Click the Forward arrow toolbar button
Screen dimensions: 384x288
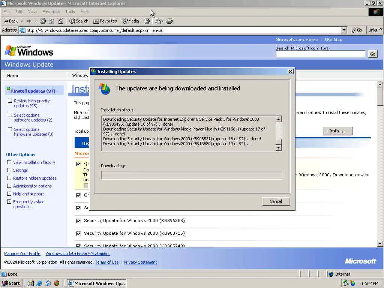[29, 21]
